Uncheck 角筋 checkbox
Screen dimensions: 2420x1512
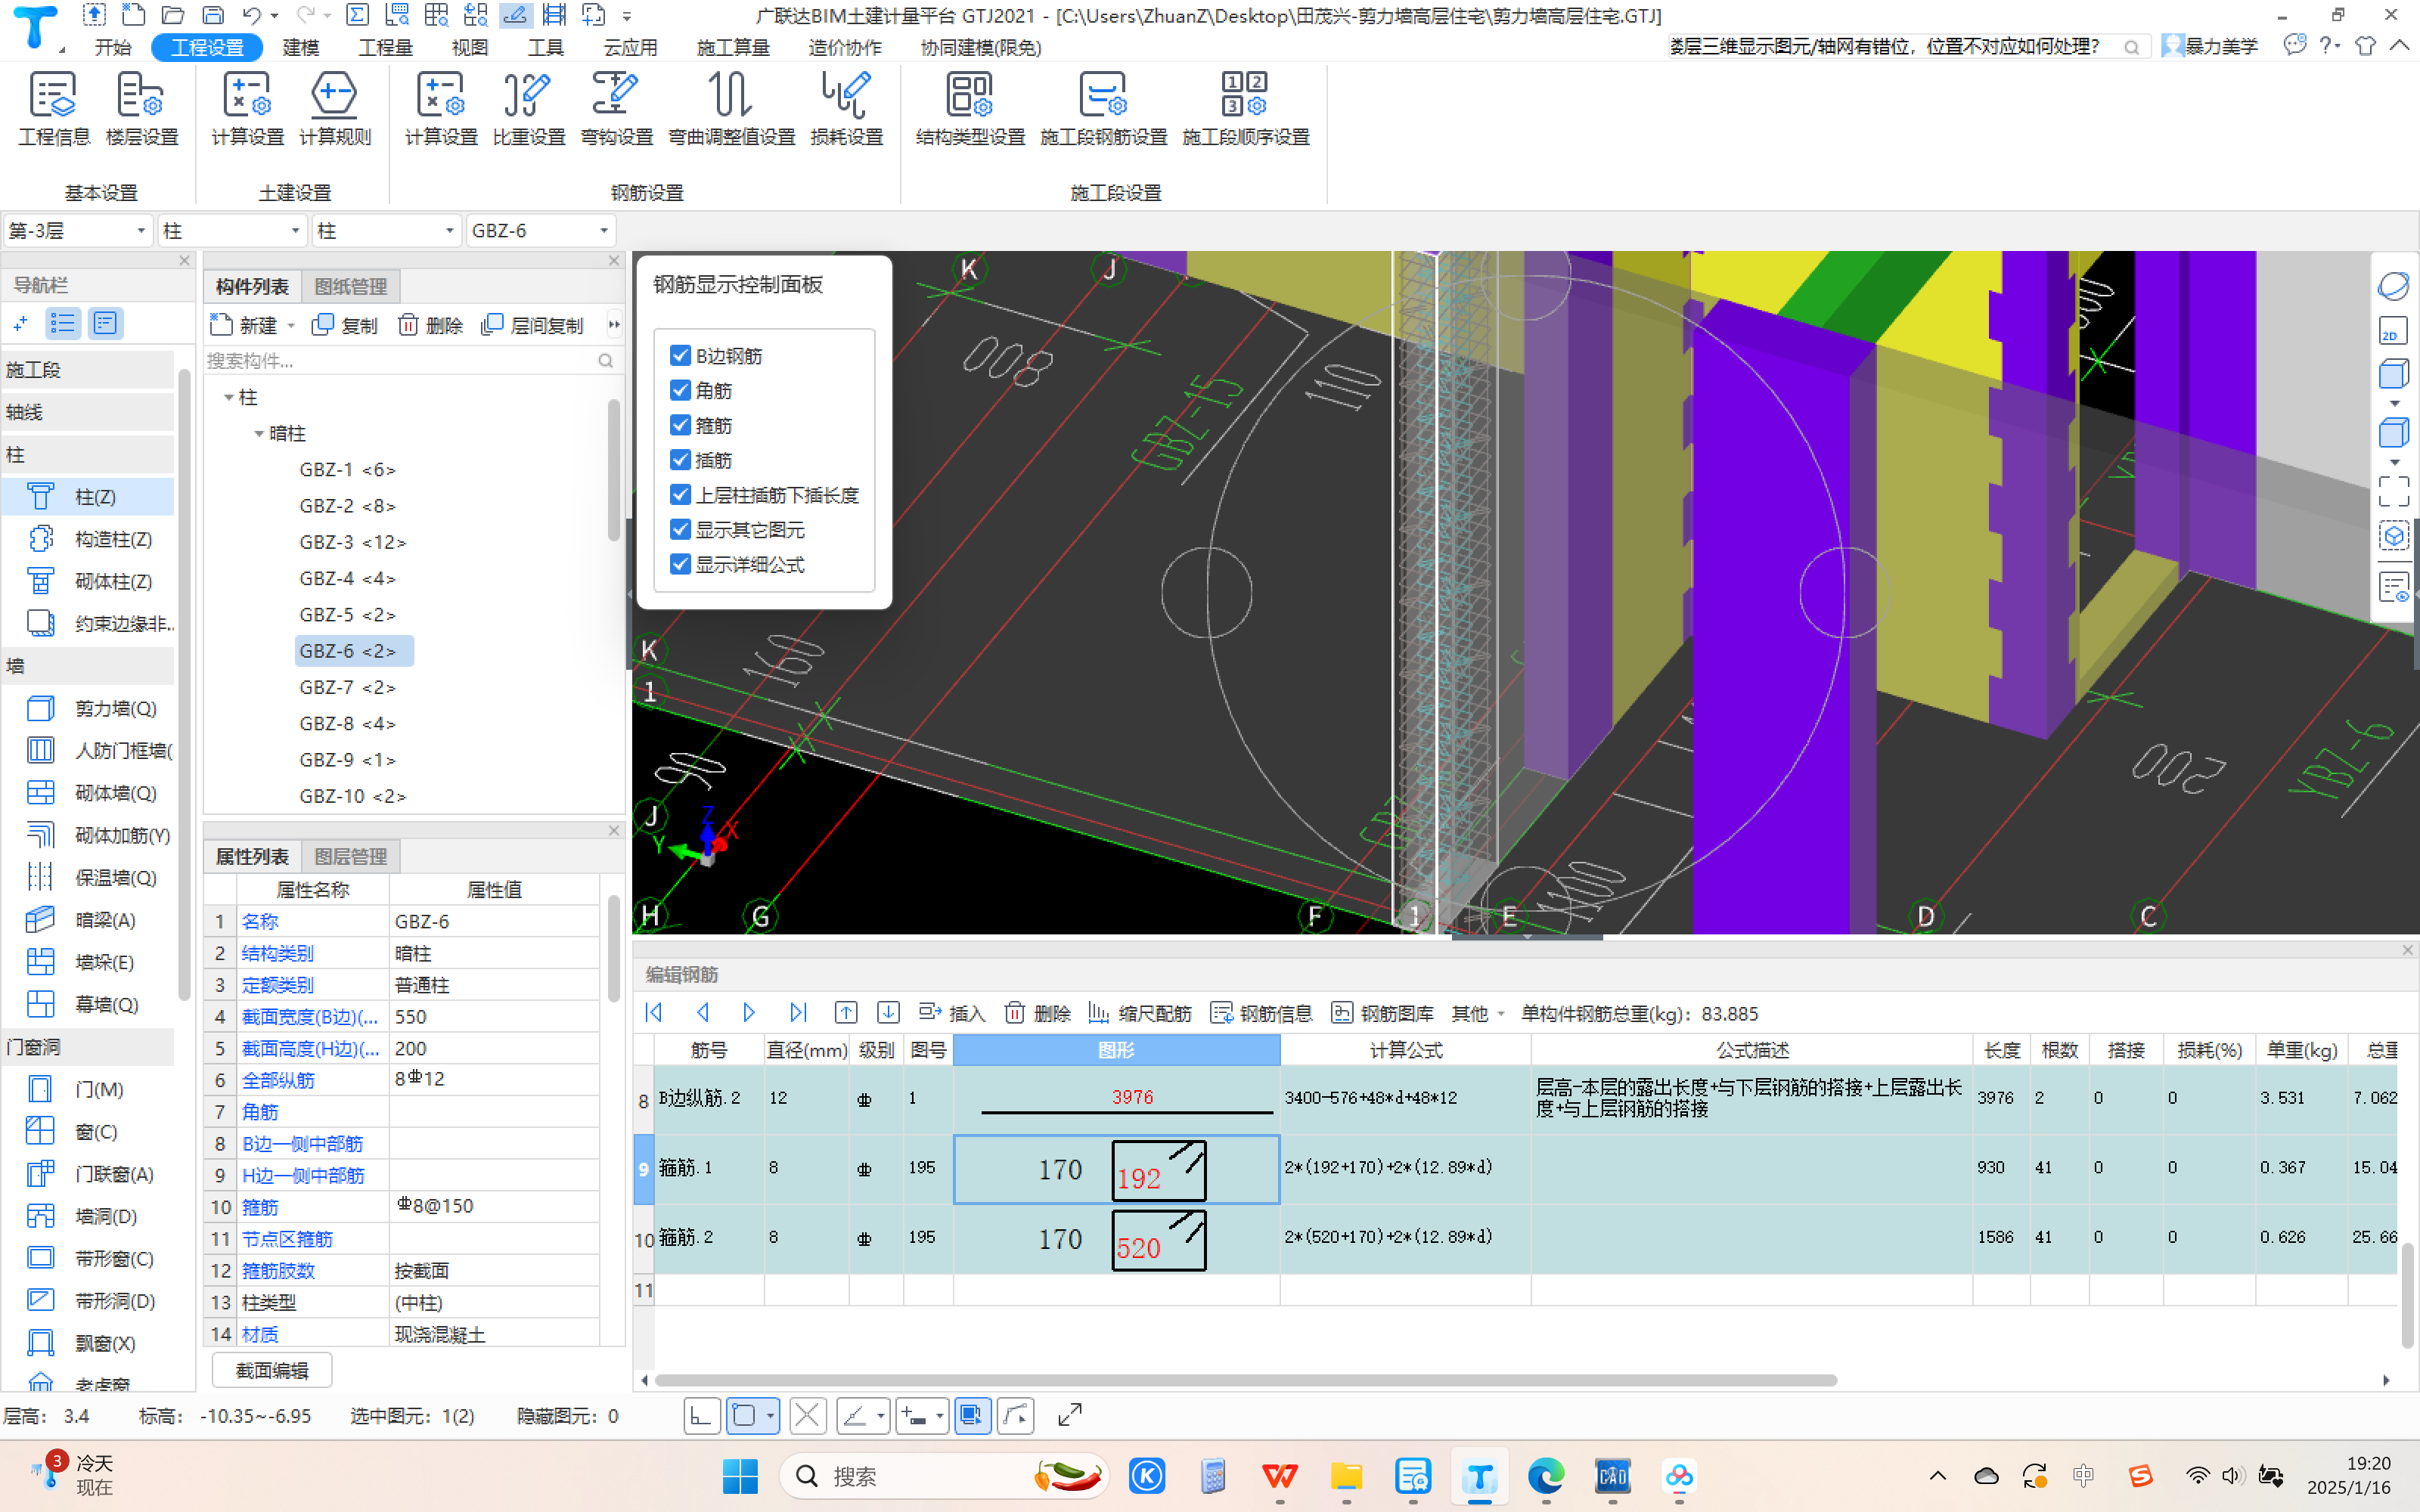tap(681, 391)
